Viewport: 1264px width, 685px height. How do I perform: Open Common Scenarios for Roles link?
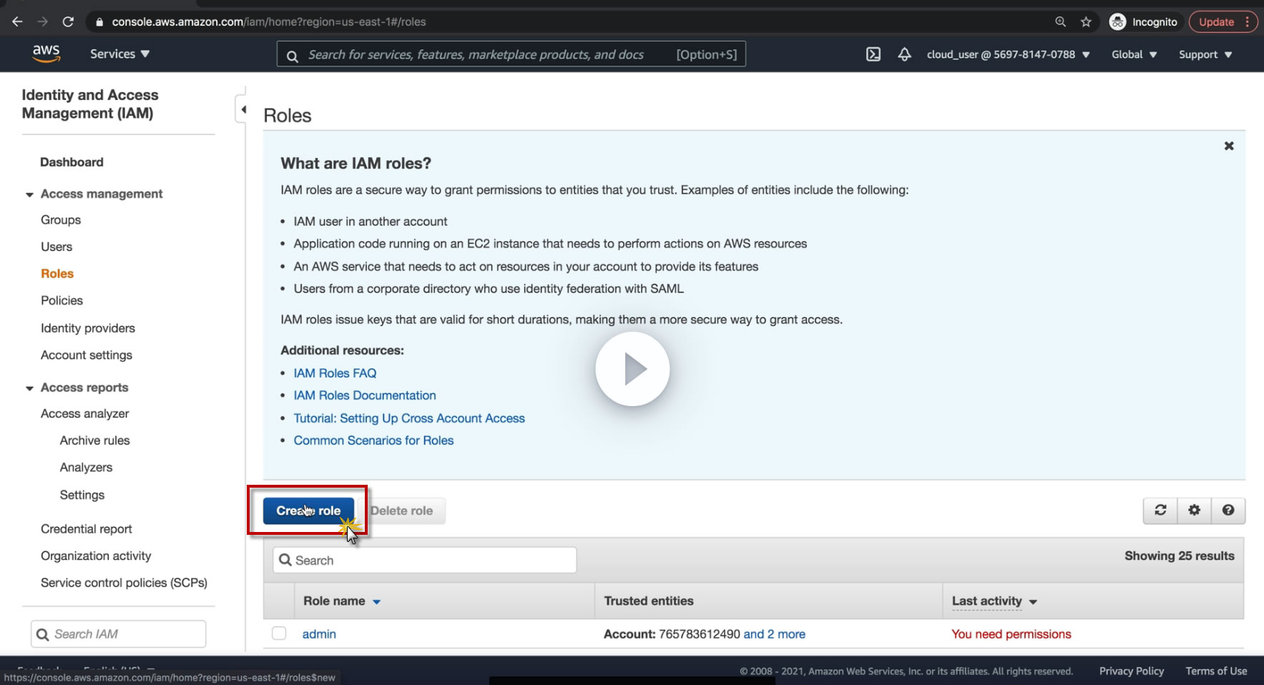[x=373, y=440]
